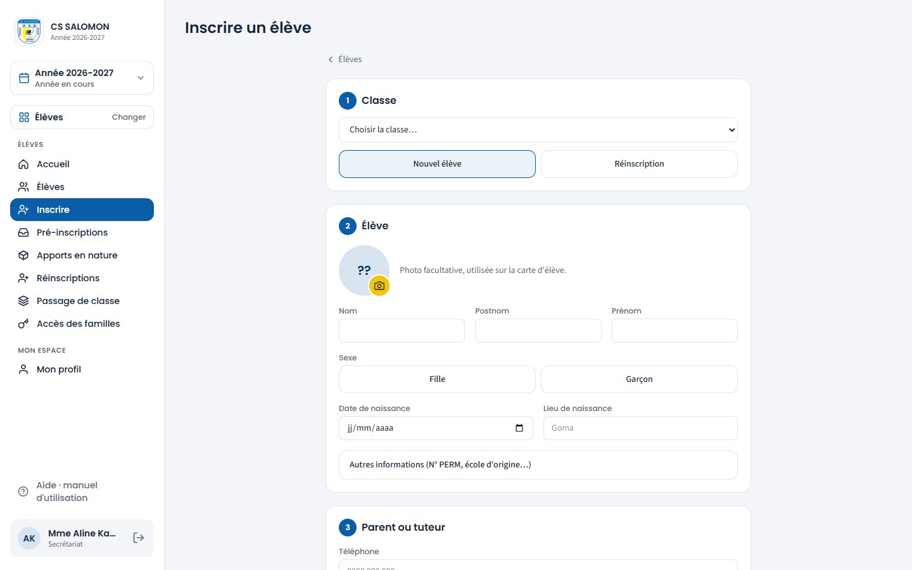Click the Postnom input field
The height and width of the screenshot is (570, 912).
pos(538,331)
